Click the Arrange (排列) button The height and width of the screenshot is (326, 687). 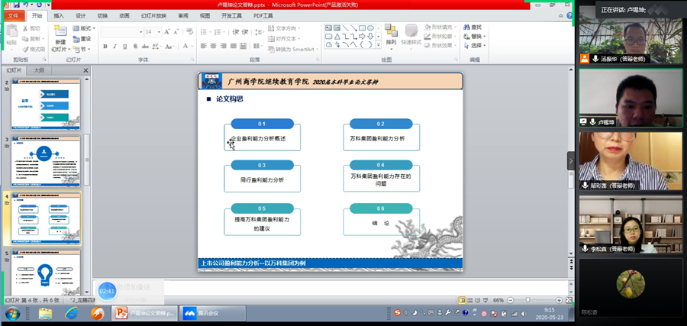point(391,35)
